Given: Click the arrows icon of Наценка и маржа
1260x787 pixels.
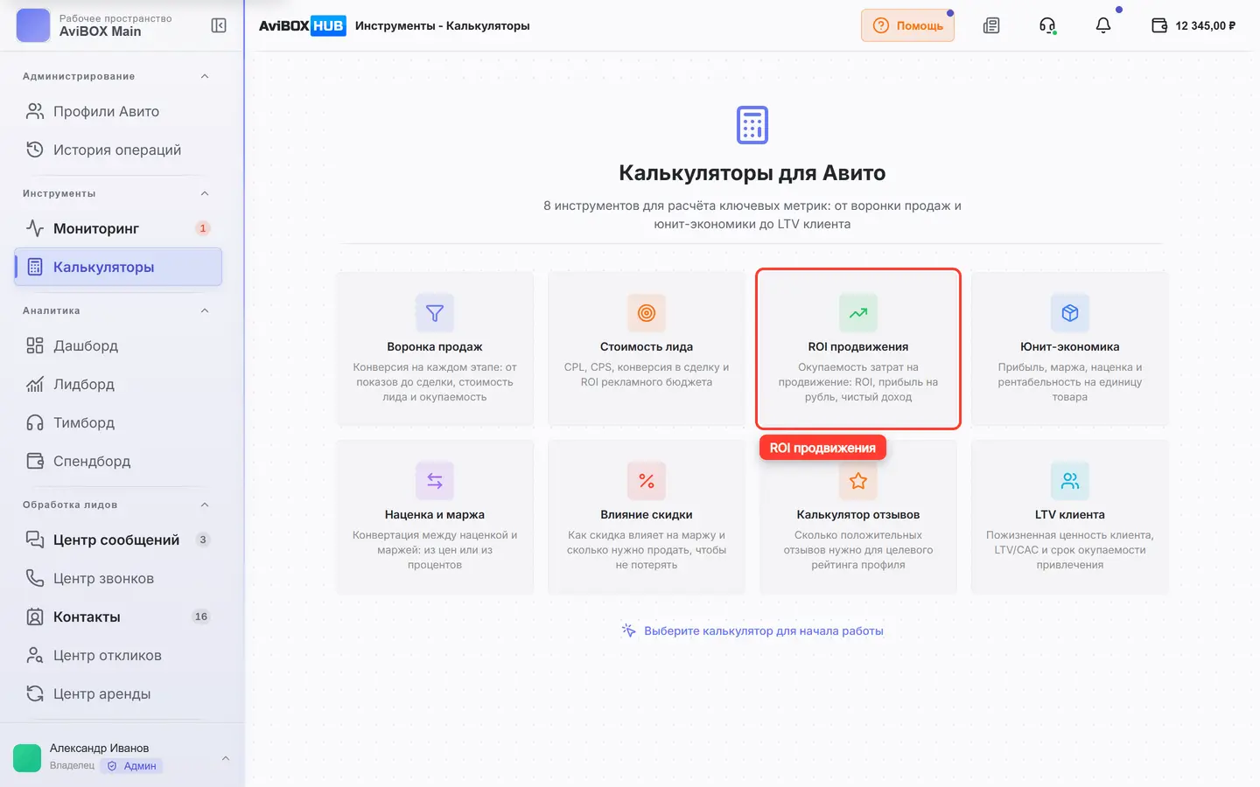Looking at the screenshot, I should (435, 481).
